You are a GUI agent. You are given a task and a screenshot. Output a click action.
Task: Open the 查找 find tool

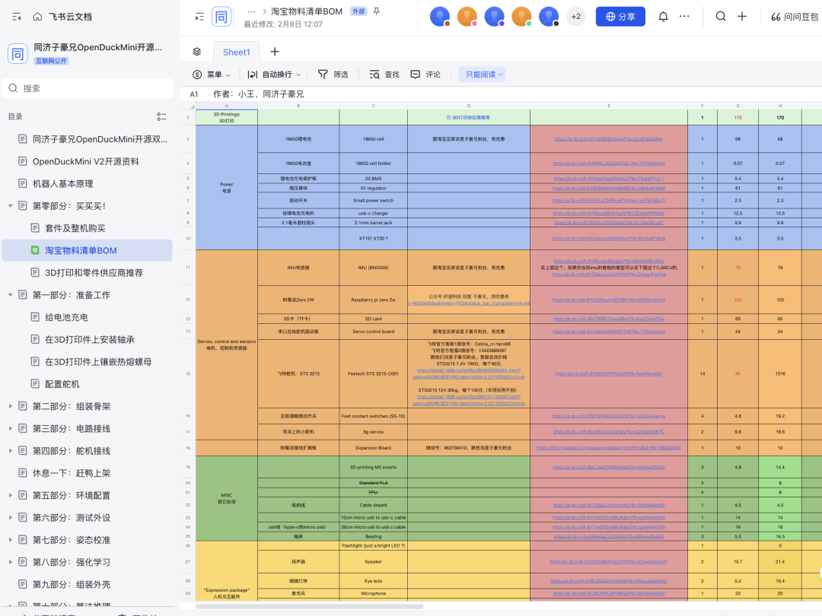click(x=384, y=75)
